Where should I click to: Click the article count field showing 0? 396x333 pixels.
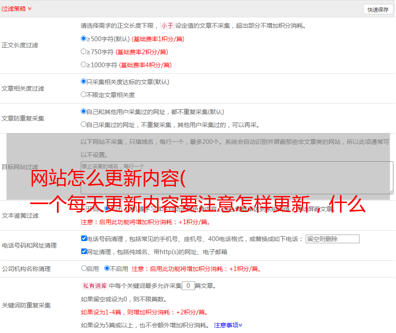[188, 286]
